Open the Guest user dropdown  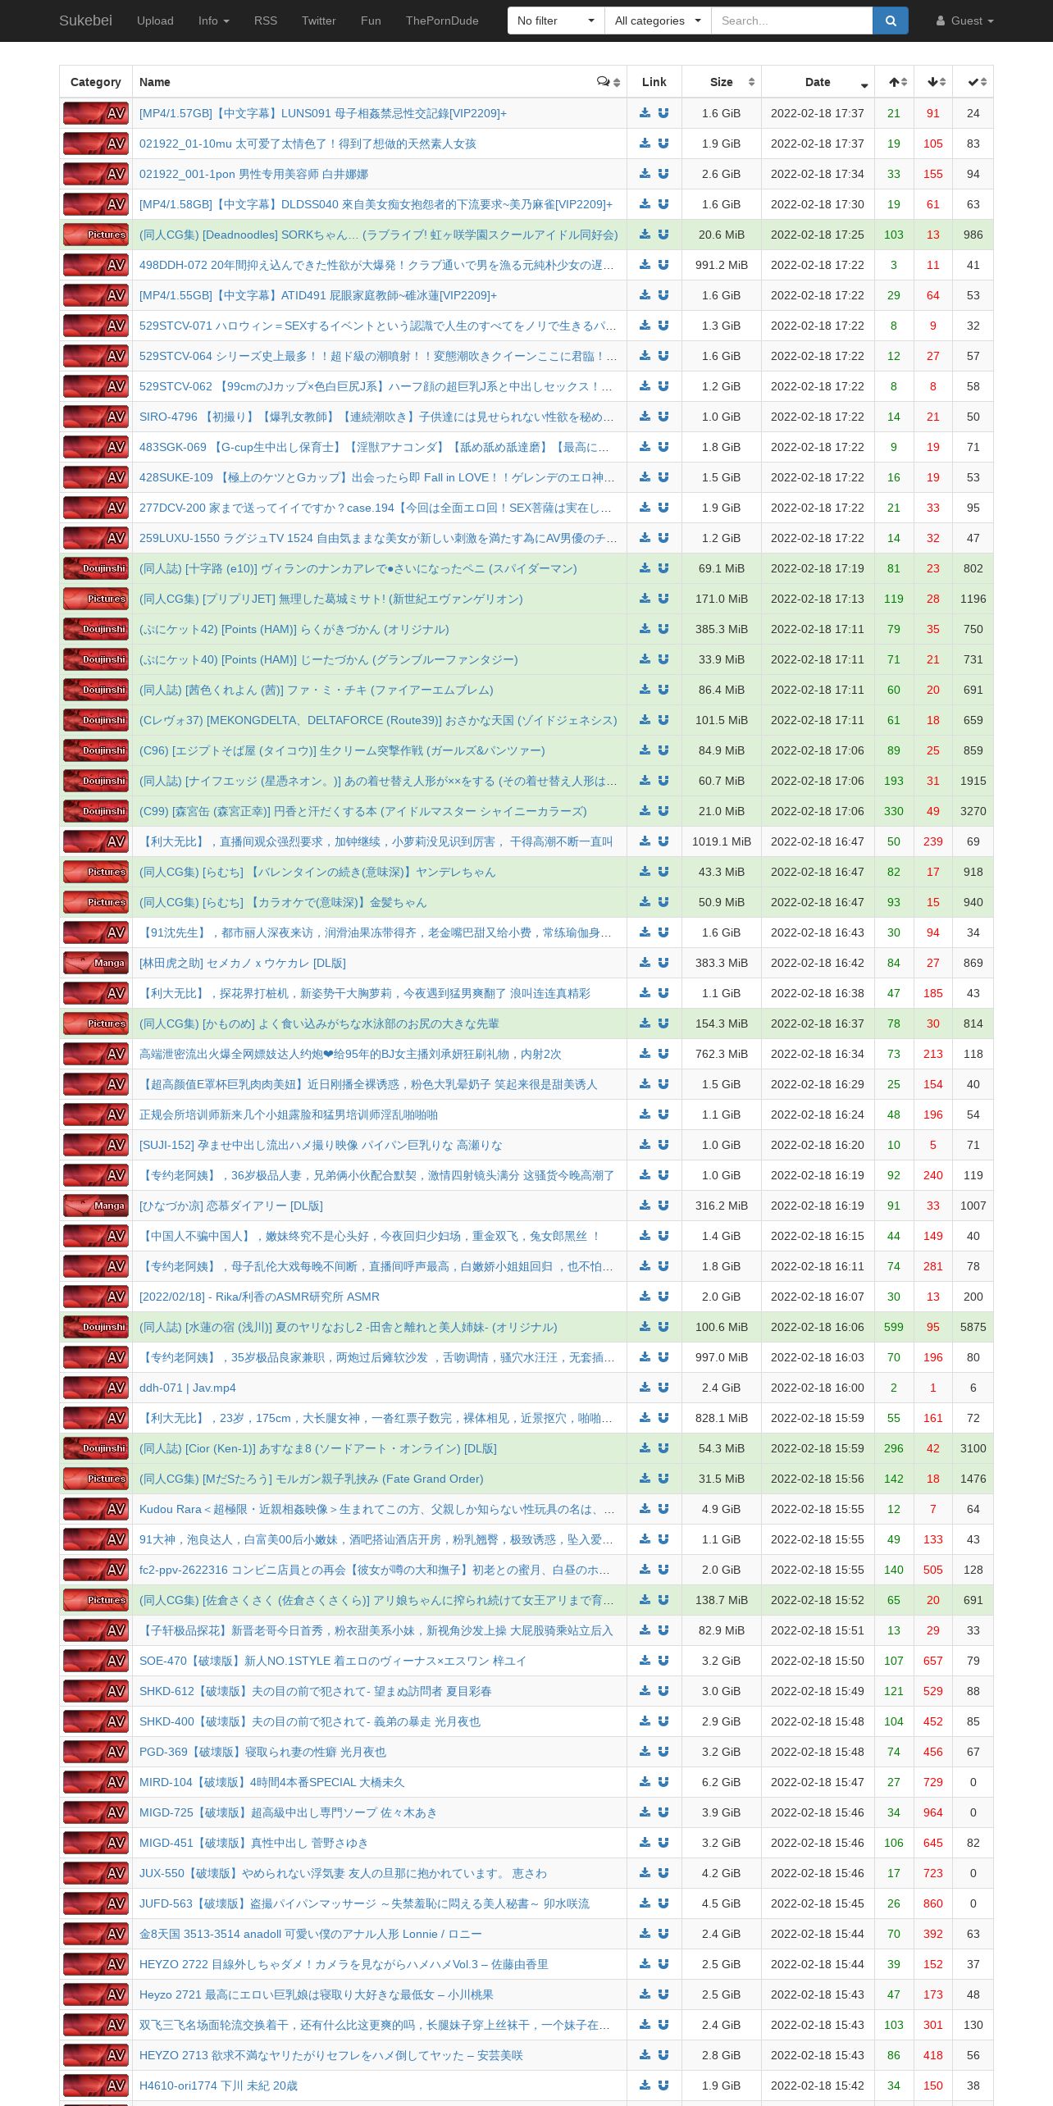point(964,21)
